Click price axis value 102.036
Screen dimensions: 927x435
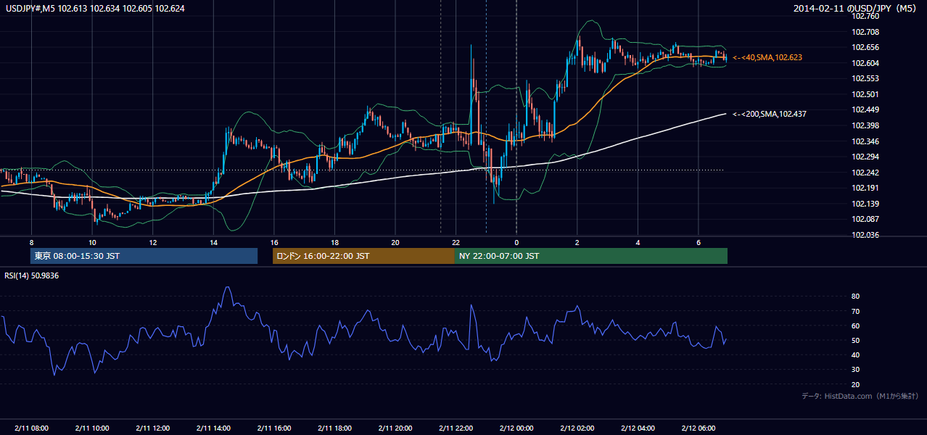[867, 235]
